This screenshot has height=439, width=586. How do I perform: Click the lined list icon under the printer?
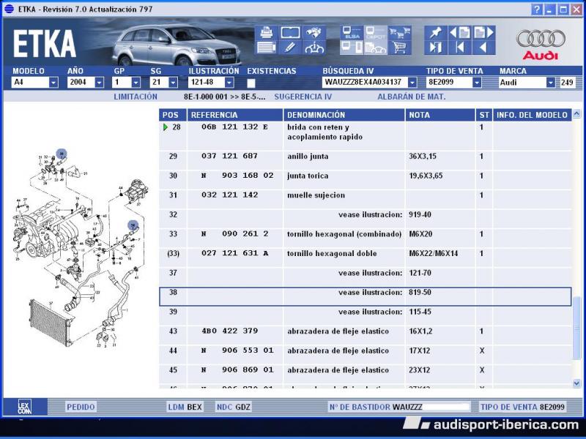(x=266, y=48)
